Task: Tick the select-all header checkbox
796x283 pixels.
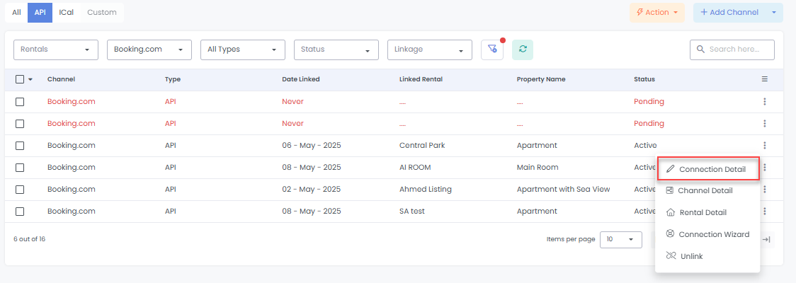Action: [x=20, y=79]
